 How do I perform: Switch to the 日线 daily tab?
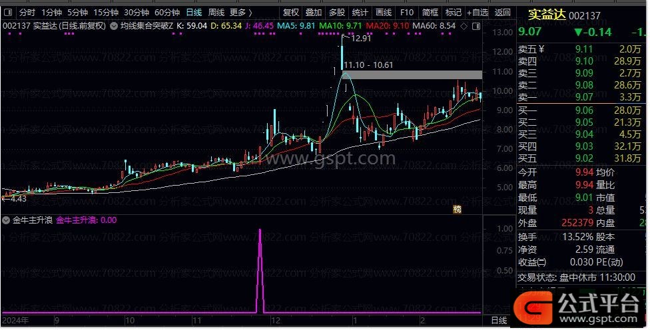click(194, 12)
